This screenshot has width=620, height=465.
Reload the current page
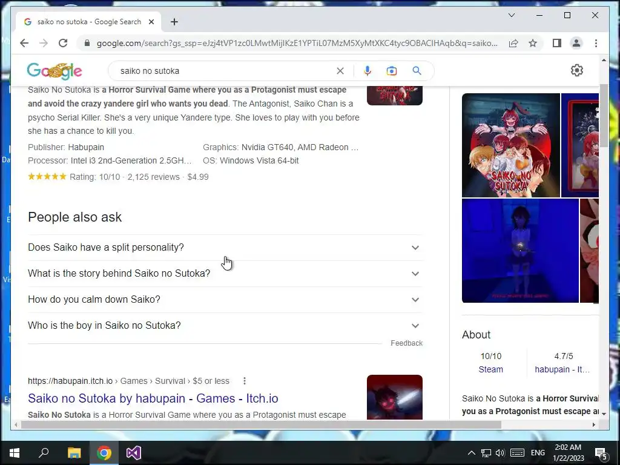[x=63, y=43]
